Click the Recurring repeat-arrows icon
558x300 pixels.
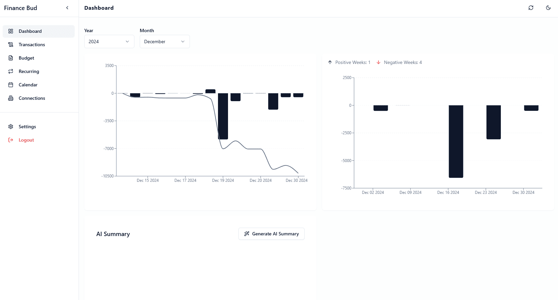[11, 71]
